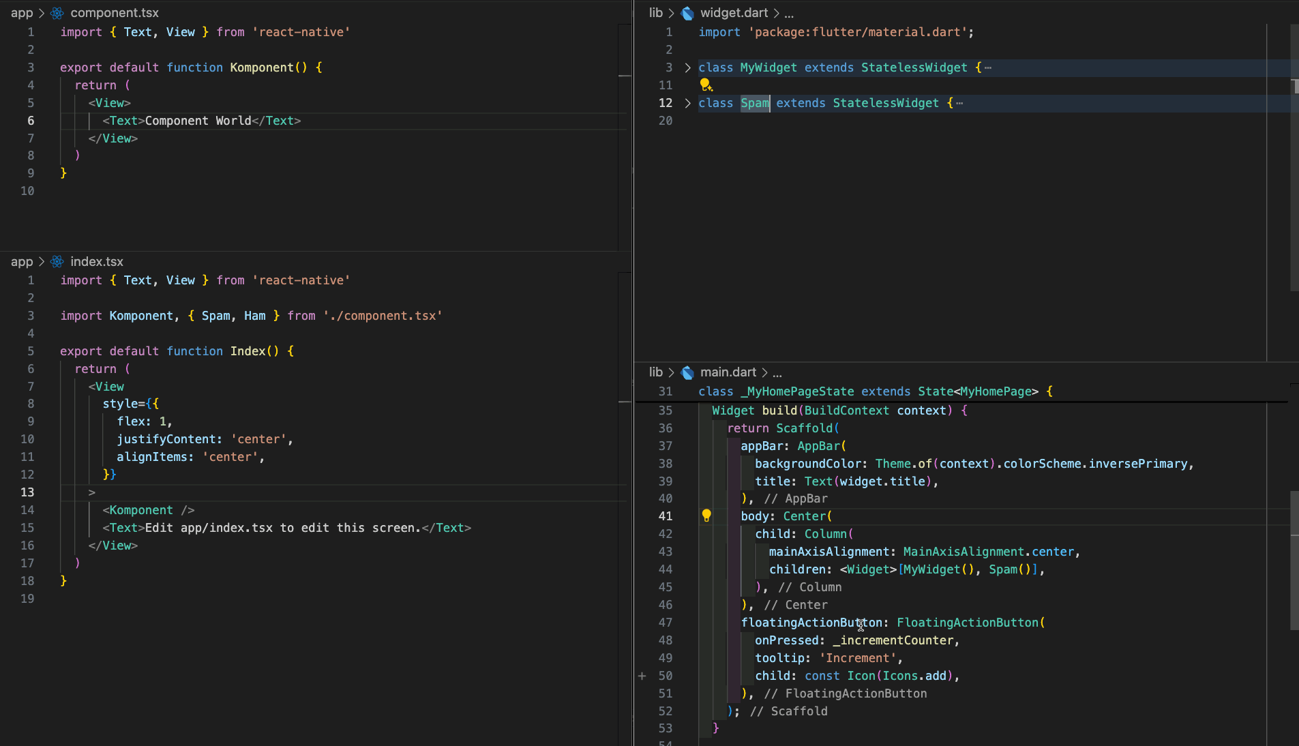Click line number 12 in widget.dart gutter

666,103
